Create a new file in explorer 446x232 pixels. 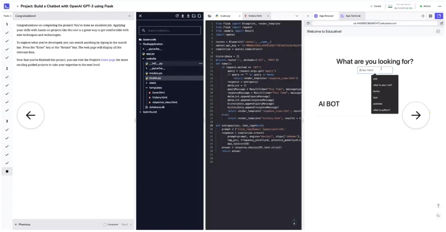click(x=200, y=16)
